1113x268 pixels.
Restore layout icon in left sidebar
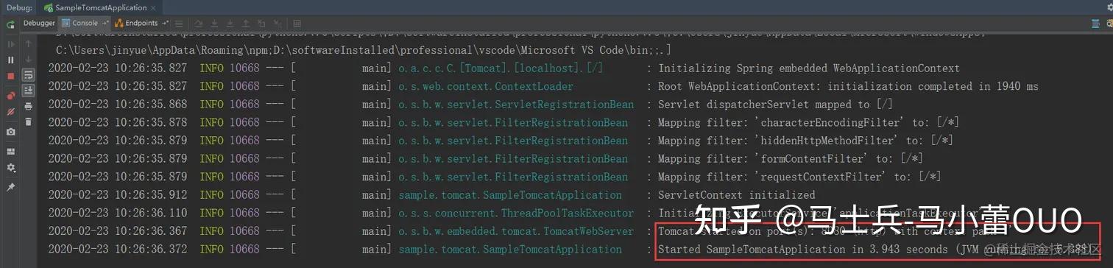(10, 151)
